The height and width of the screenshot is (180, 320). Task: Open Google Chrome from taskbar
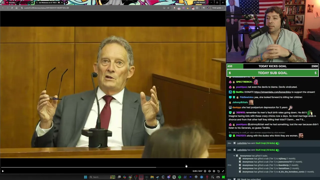click(x=130, y=177)
